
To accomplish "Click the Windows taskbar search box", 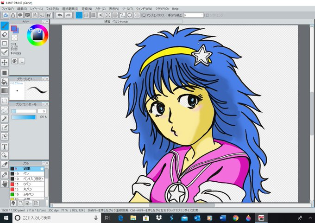I will coord(56,218).
